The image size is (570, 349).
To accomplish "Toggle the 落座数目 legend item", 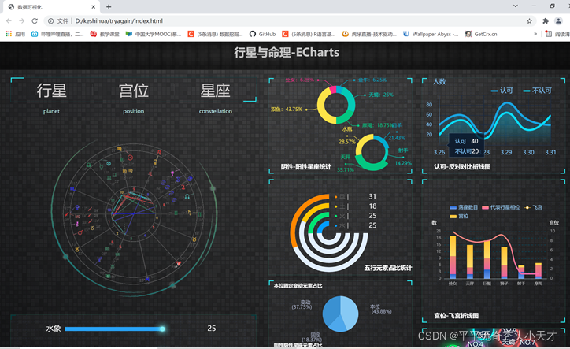I will (x=464, y=207).
